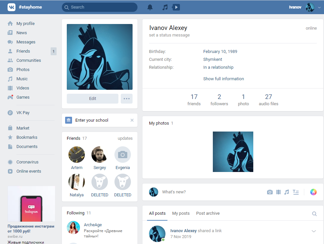Click the Videos film icon in sidebar
The width and height of the screenshot is (324, 244).
(x=10, y=88)
